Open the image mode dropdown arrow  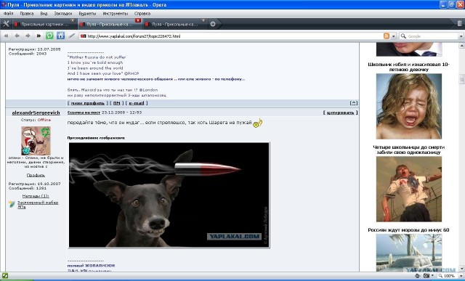point(432,276)
